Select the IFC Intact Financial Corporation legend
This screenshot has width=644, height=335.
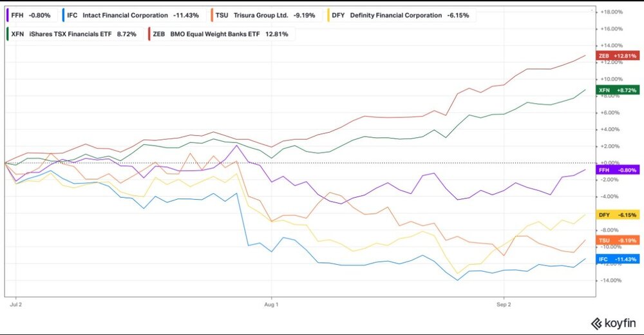pyautogui.click(x=132, y=15)
